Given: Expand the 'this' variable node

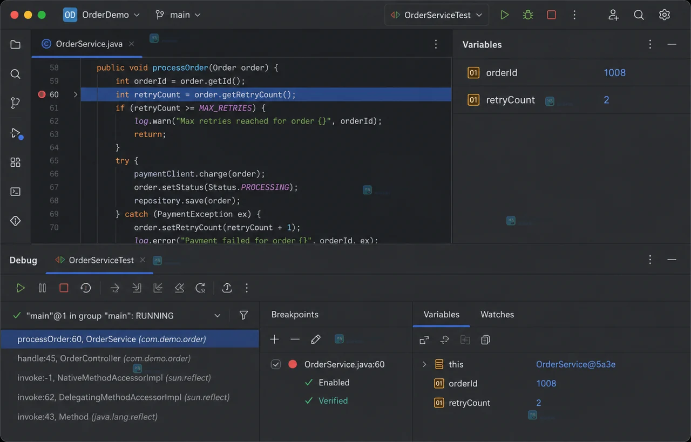Looking at the screenshot, I should click(x=424, y=364).
